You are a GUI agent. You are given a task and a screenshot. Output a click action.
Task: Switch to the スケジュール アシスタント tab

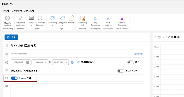[23, 11]
